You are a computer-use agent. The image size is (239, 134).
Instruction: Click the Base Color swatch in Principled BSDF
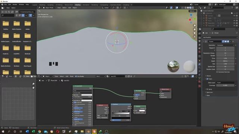[87, 95]
